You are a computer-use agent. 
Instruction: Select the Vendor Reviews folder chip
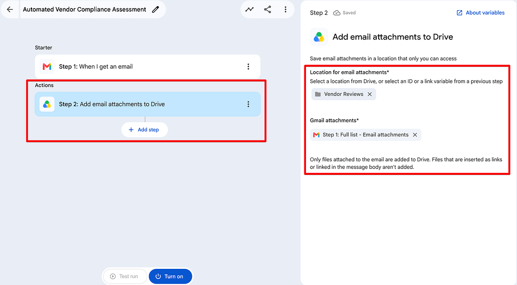343,94
